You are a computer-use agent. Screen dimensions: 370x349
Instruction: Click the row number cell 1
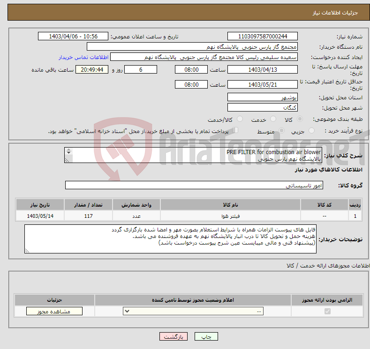tap(355, 216)
